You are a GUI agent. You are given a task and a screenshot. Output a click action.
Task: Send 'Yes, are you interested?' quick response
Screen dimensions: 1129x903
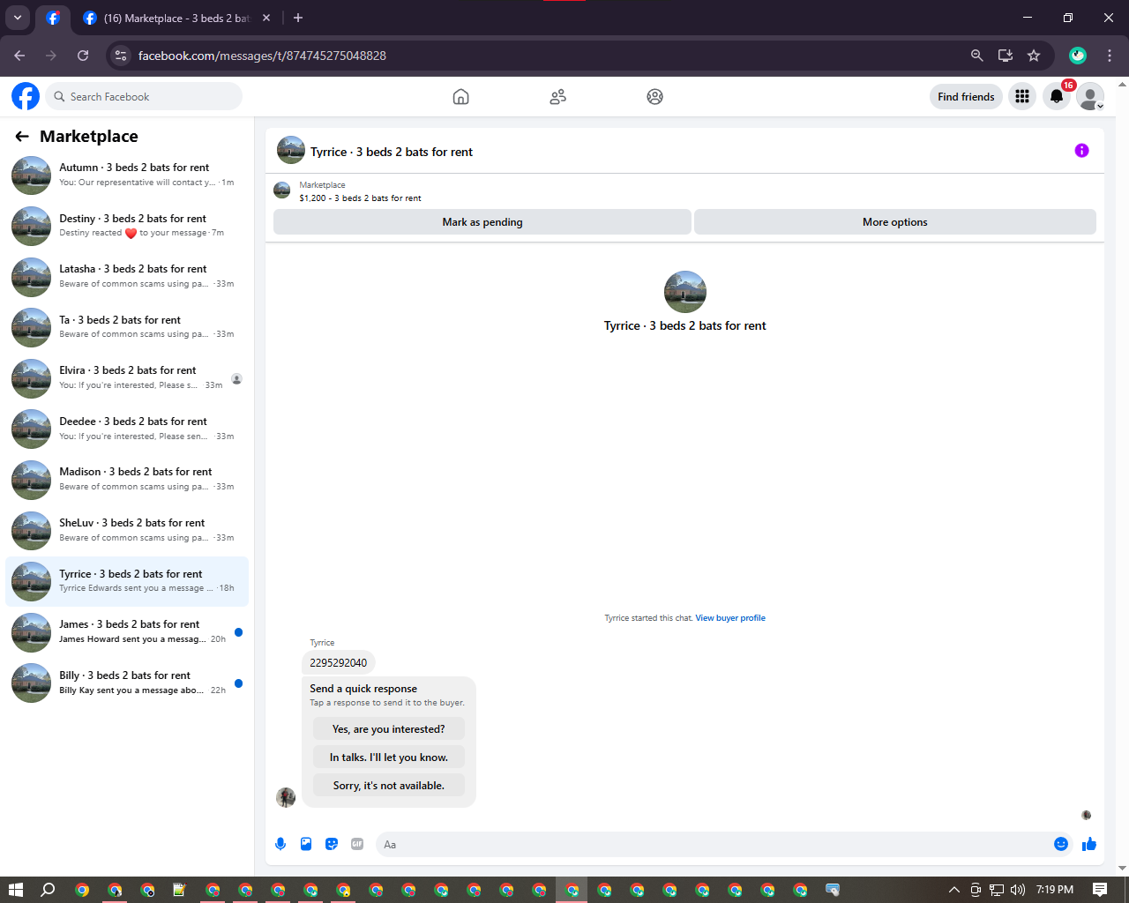click(389, 729)
